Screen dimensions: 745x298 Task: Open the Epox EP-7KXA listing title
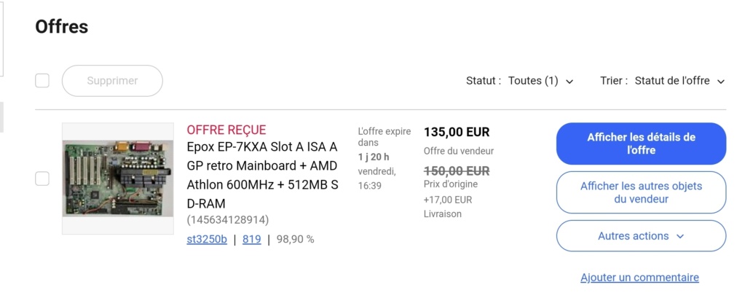point(262,176)
